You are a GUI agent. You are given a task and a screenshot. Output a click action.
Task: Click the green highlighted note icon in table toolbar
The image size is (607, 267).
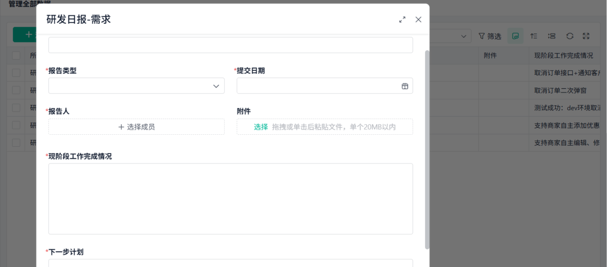click(x=515, y=36)
